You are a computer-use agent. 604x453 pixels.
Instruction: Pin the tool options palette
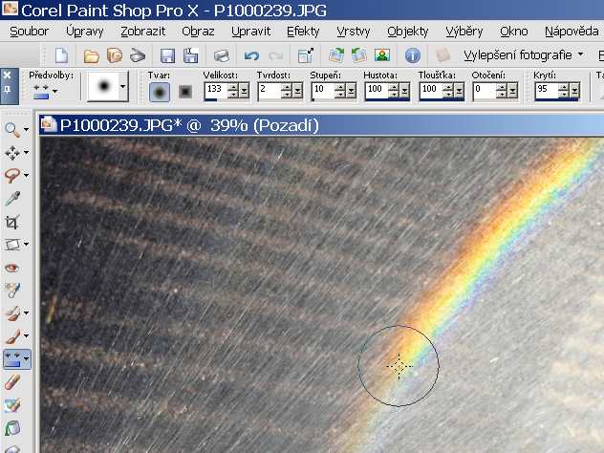[x=7, y=90]
